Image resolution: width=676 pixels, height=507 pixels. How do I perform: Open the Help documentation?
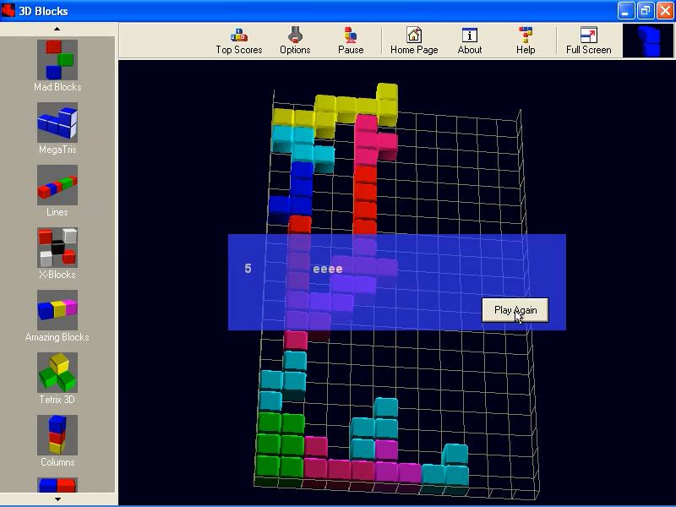(x=525, y=40)
